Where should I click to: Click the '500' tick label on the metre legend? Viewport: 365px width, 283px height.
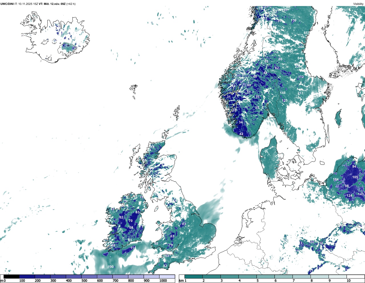[84, 281]
